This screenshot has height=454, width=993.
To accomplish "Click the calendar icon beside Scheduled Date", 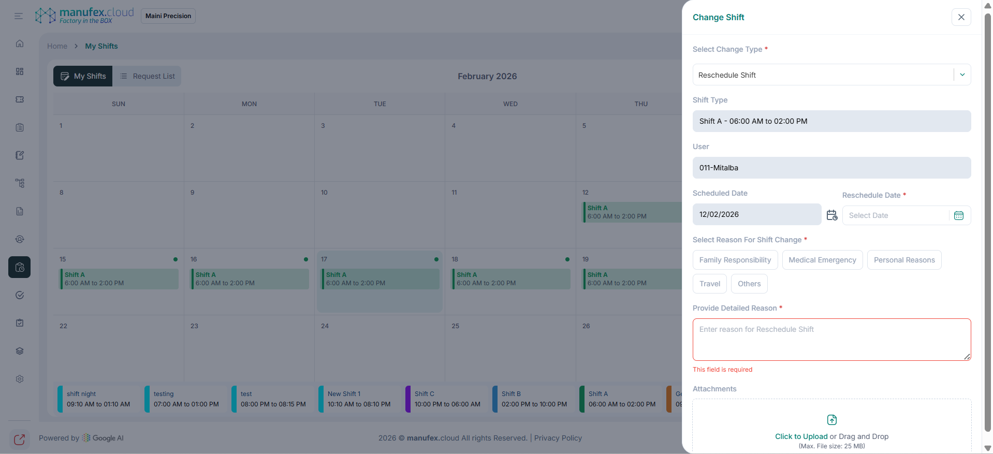I will click(x=832, y=215).
